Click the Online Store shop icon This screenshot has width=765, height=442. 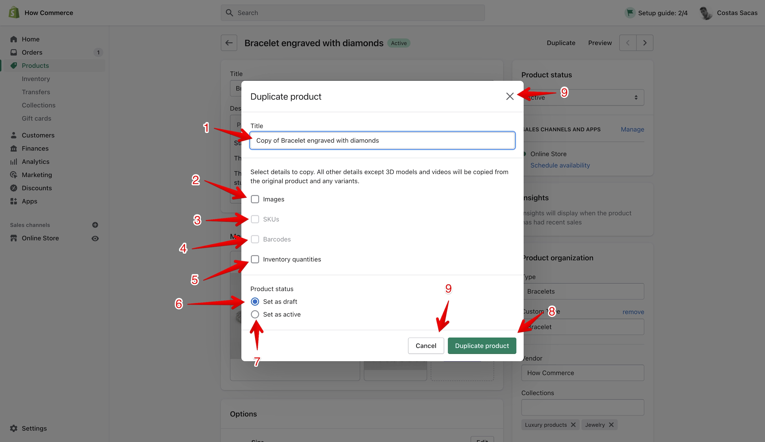[14, 238]
